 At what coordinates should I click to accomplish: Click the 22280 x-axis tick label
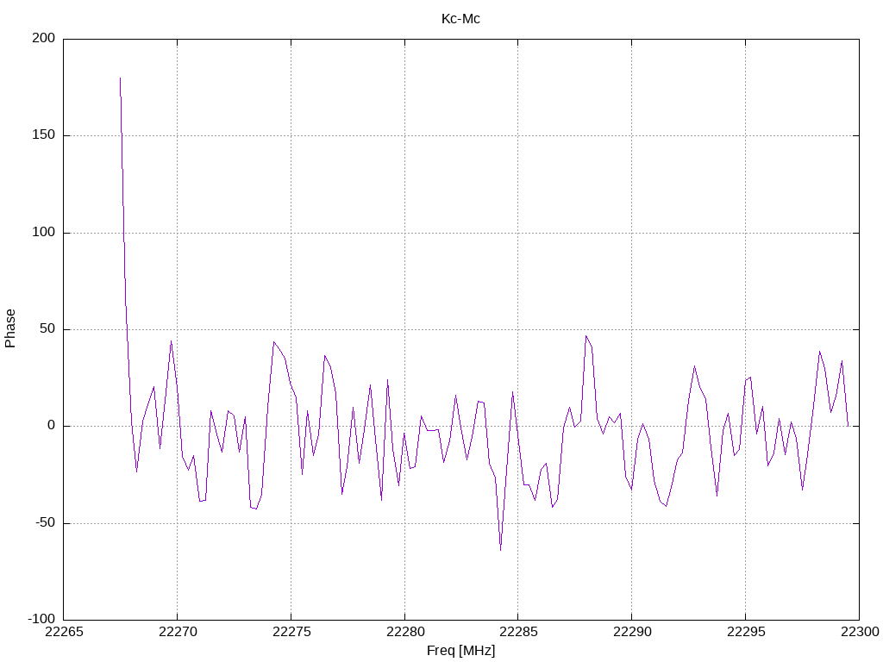pyautogui.click(x=405, y=632)
